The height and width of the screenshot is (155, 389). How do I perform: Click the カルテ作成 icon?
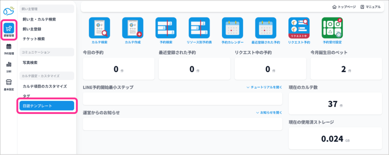tap(132, 28)
